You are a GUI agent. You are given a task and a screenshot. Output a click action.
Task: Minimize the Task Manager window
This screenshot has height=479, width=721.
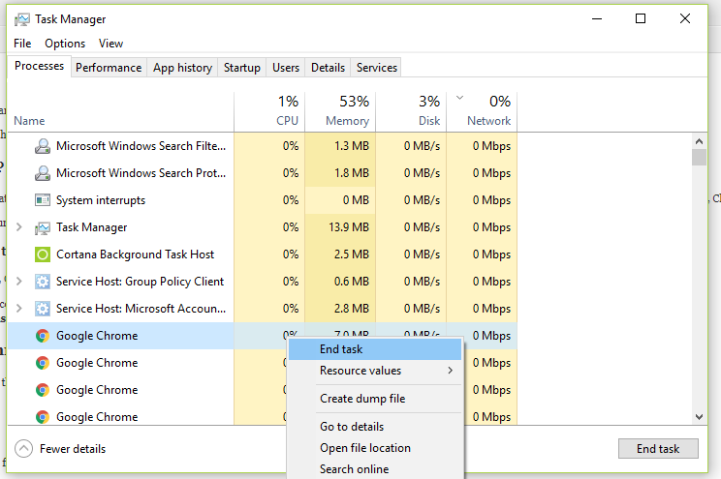(597, 18)
